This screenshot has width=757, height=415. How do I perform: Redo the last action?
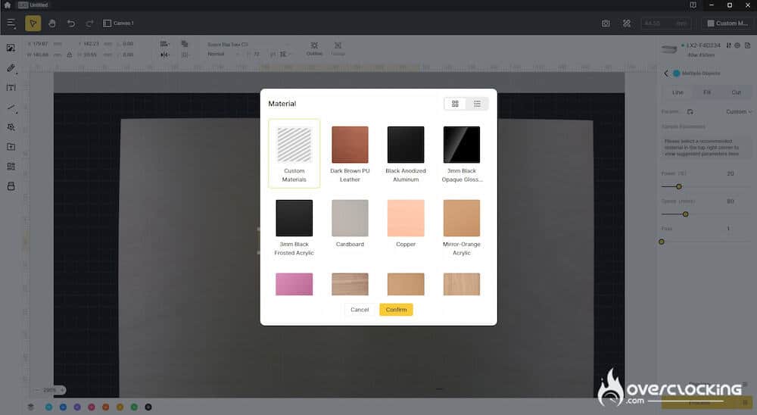89,23
